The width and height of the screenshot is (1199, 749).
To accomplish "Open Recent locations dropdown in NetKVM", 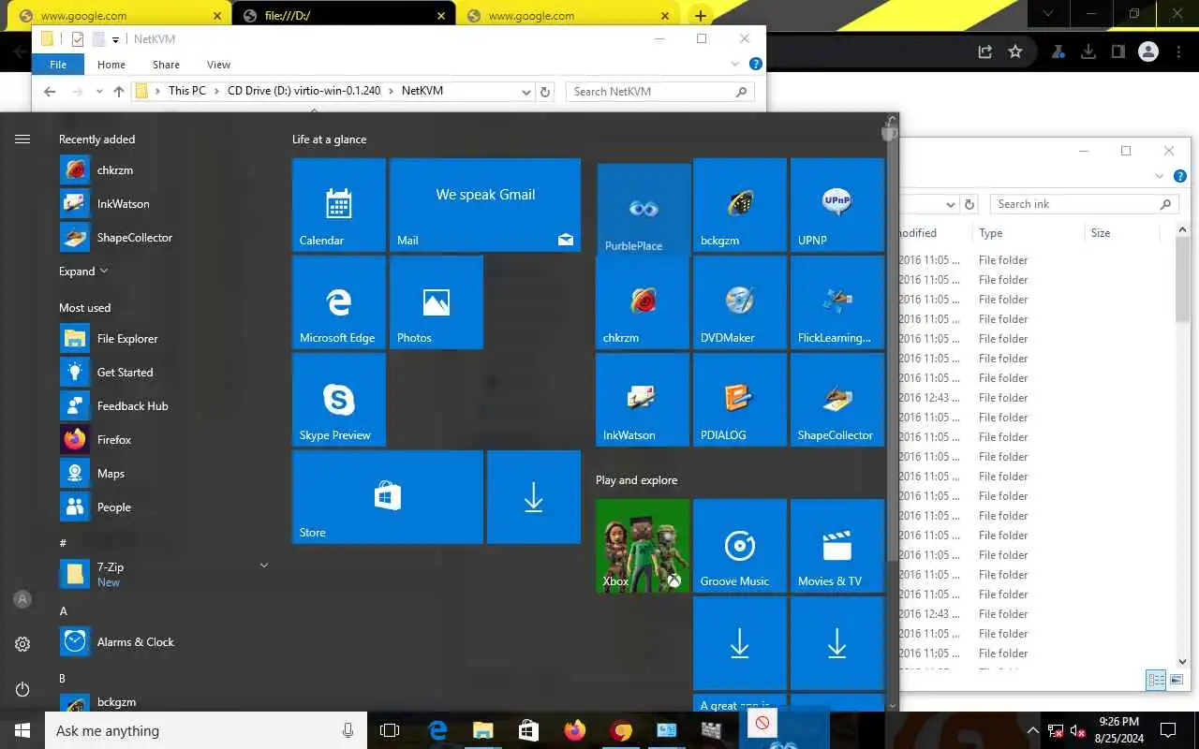I will pyautogui.click(x=99, y=92).
